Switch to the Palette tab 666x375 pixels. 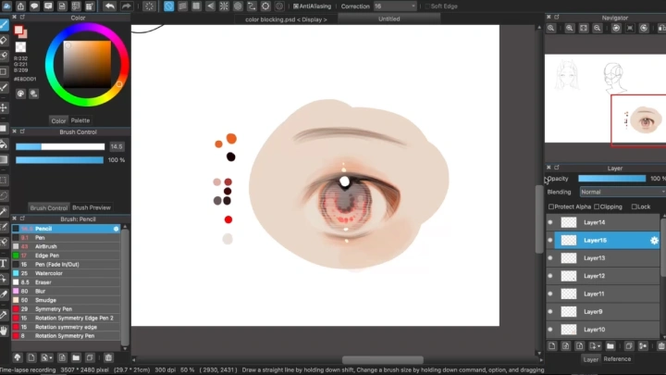[80, 120]
